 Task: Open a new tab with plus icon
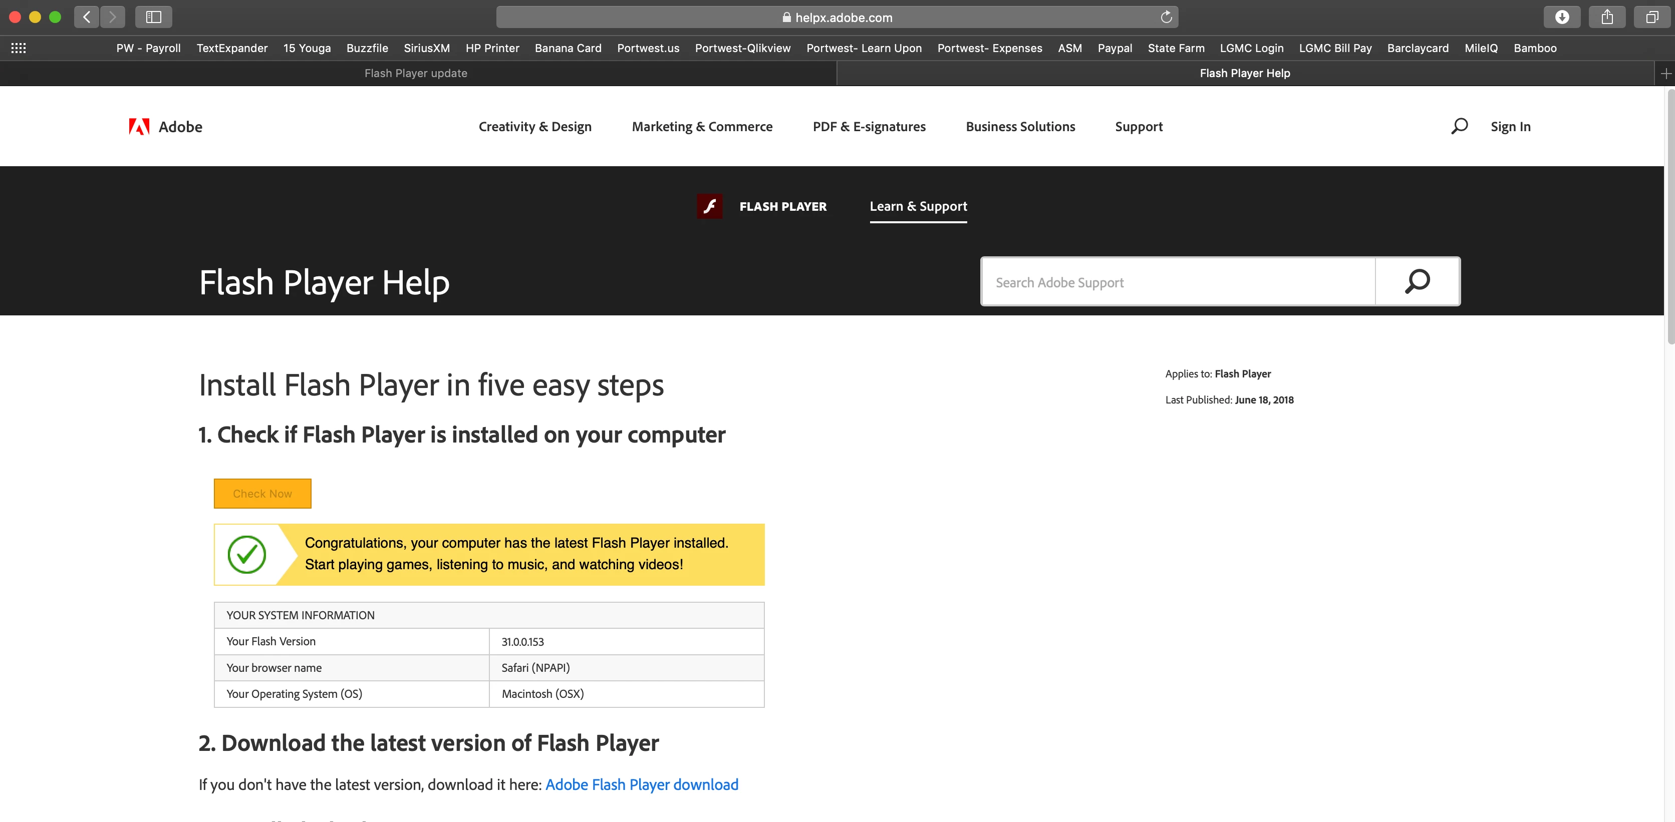[x=1665, y=74]
